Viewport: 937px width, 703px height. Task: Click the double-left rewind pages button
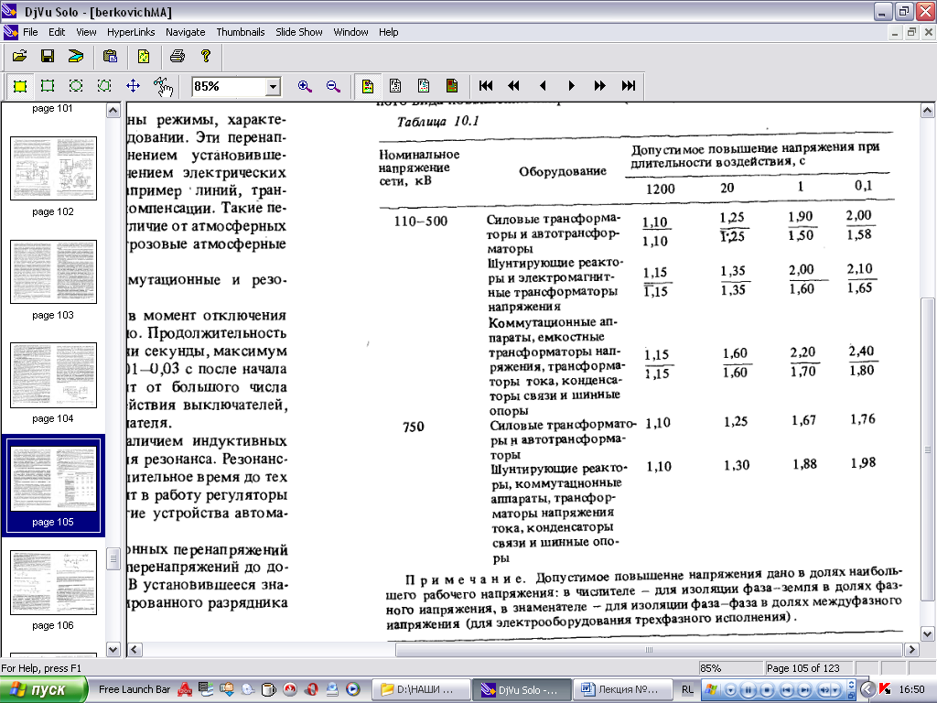click(514, 86)
